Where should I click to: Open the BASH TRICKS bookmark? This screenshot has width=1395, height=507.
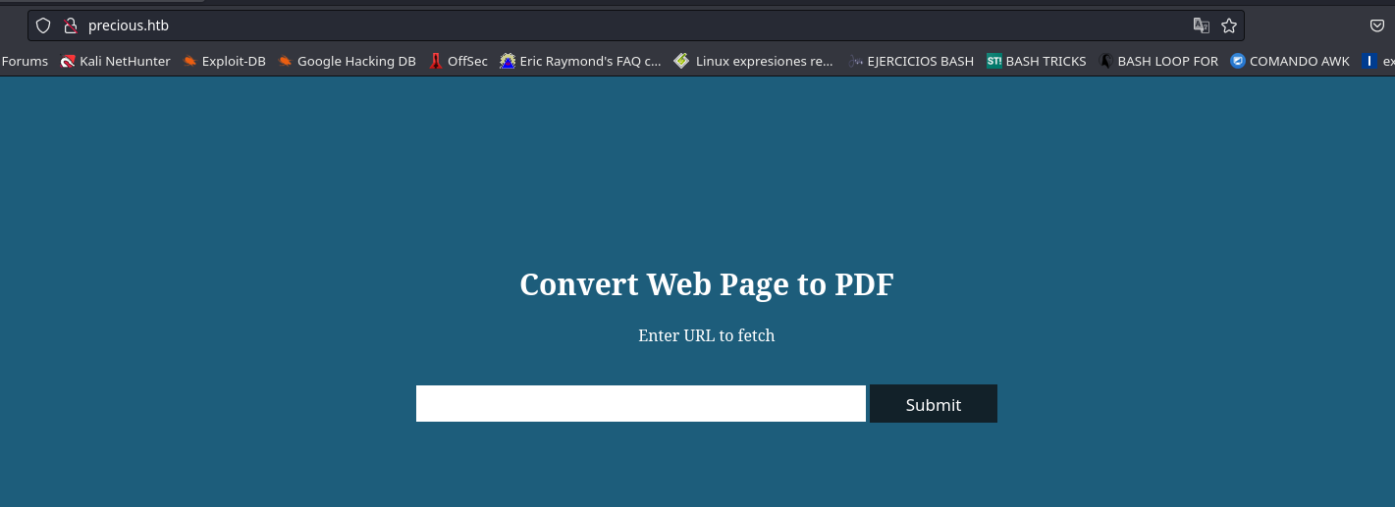point(1037,61)
